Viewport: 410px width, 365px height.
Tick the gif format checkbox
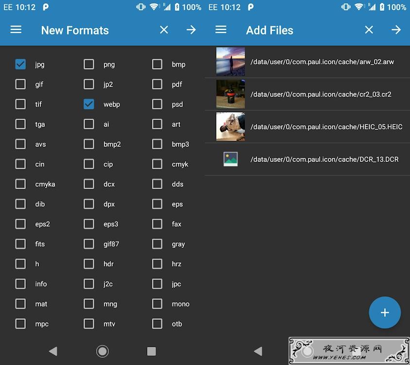pyautogui.click(x=20, y=84)
